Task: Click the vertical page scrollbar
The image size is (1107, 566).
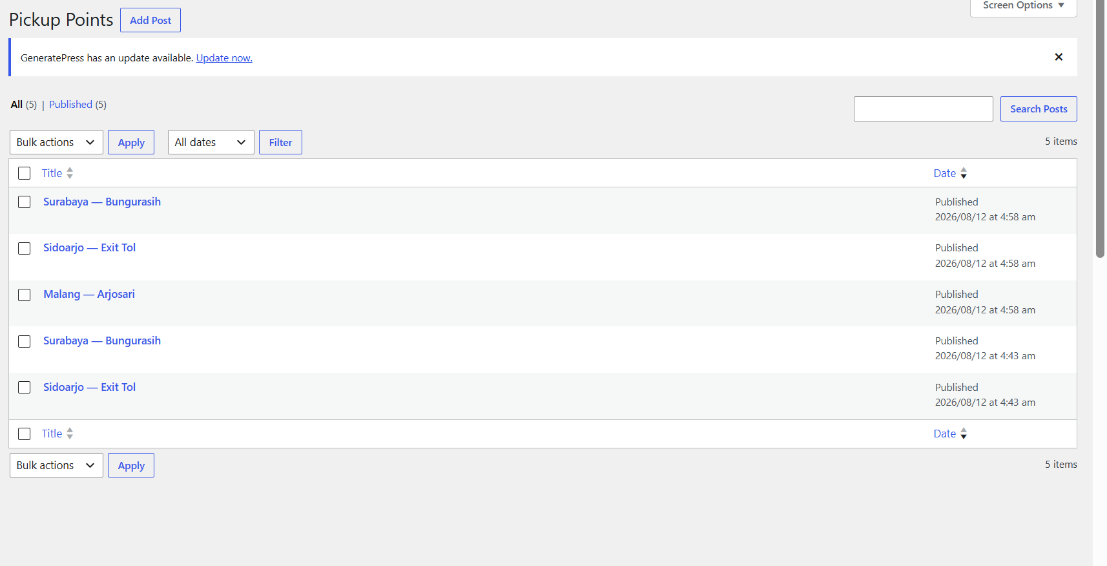Action: coord(1100,129)
